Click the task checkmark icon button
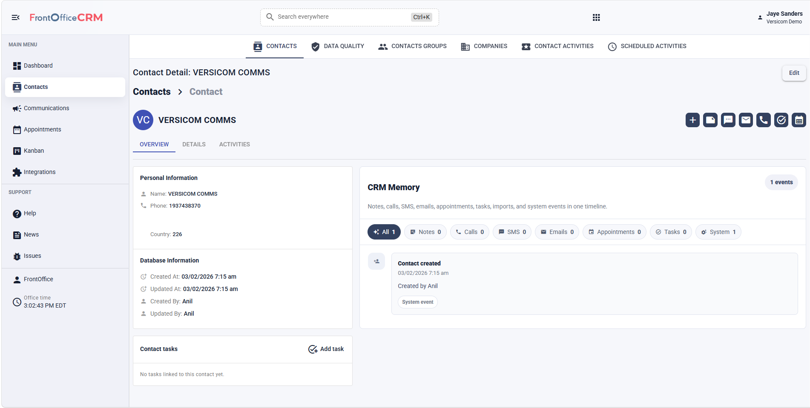The height and width of the screenshot is (408, 810). pyautogui.click(x=781, y=120)
